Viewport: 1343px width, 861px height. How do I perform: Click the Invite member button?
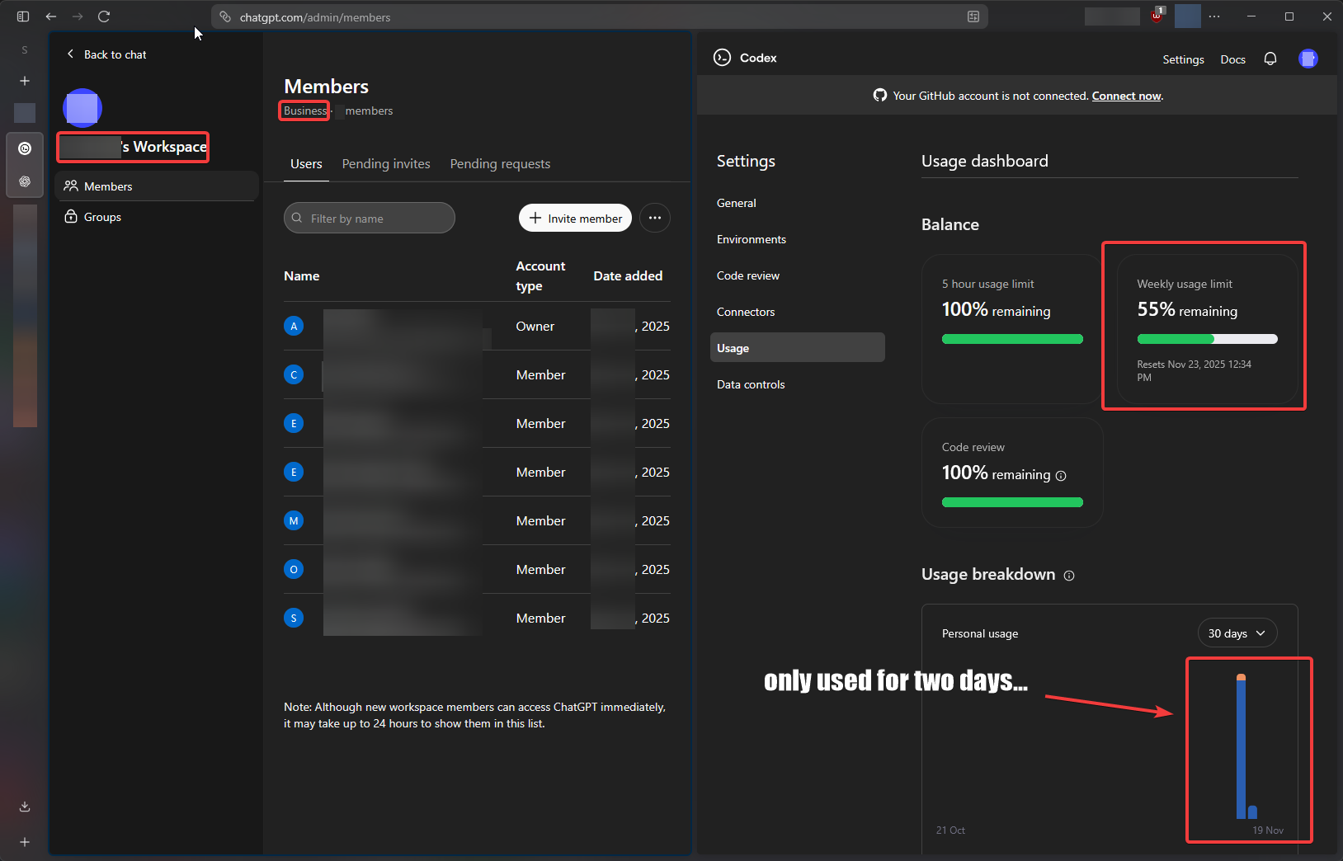(575, 219)
